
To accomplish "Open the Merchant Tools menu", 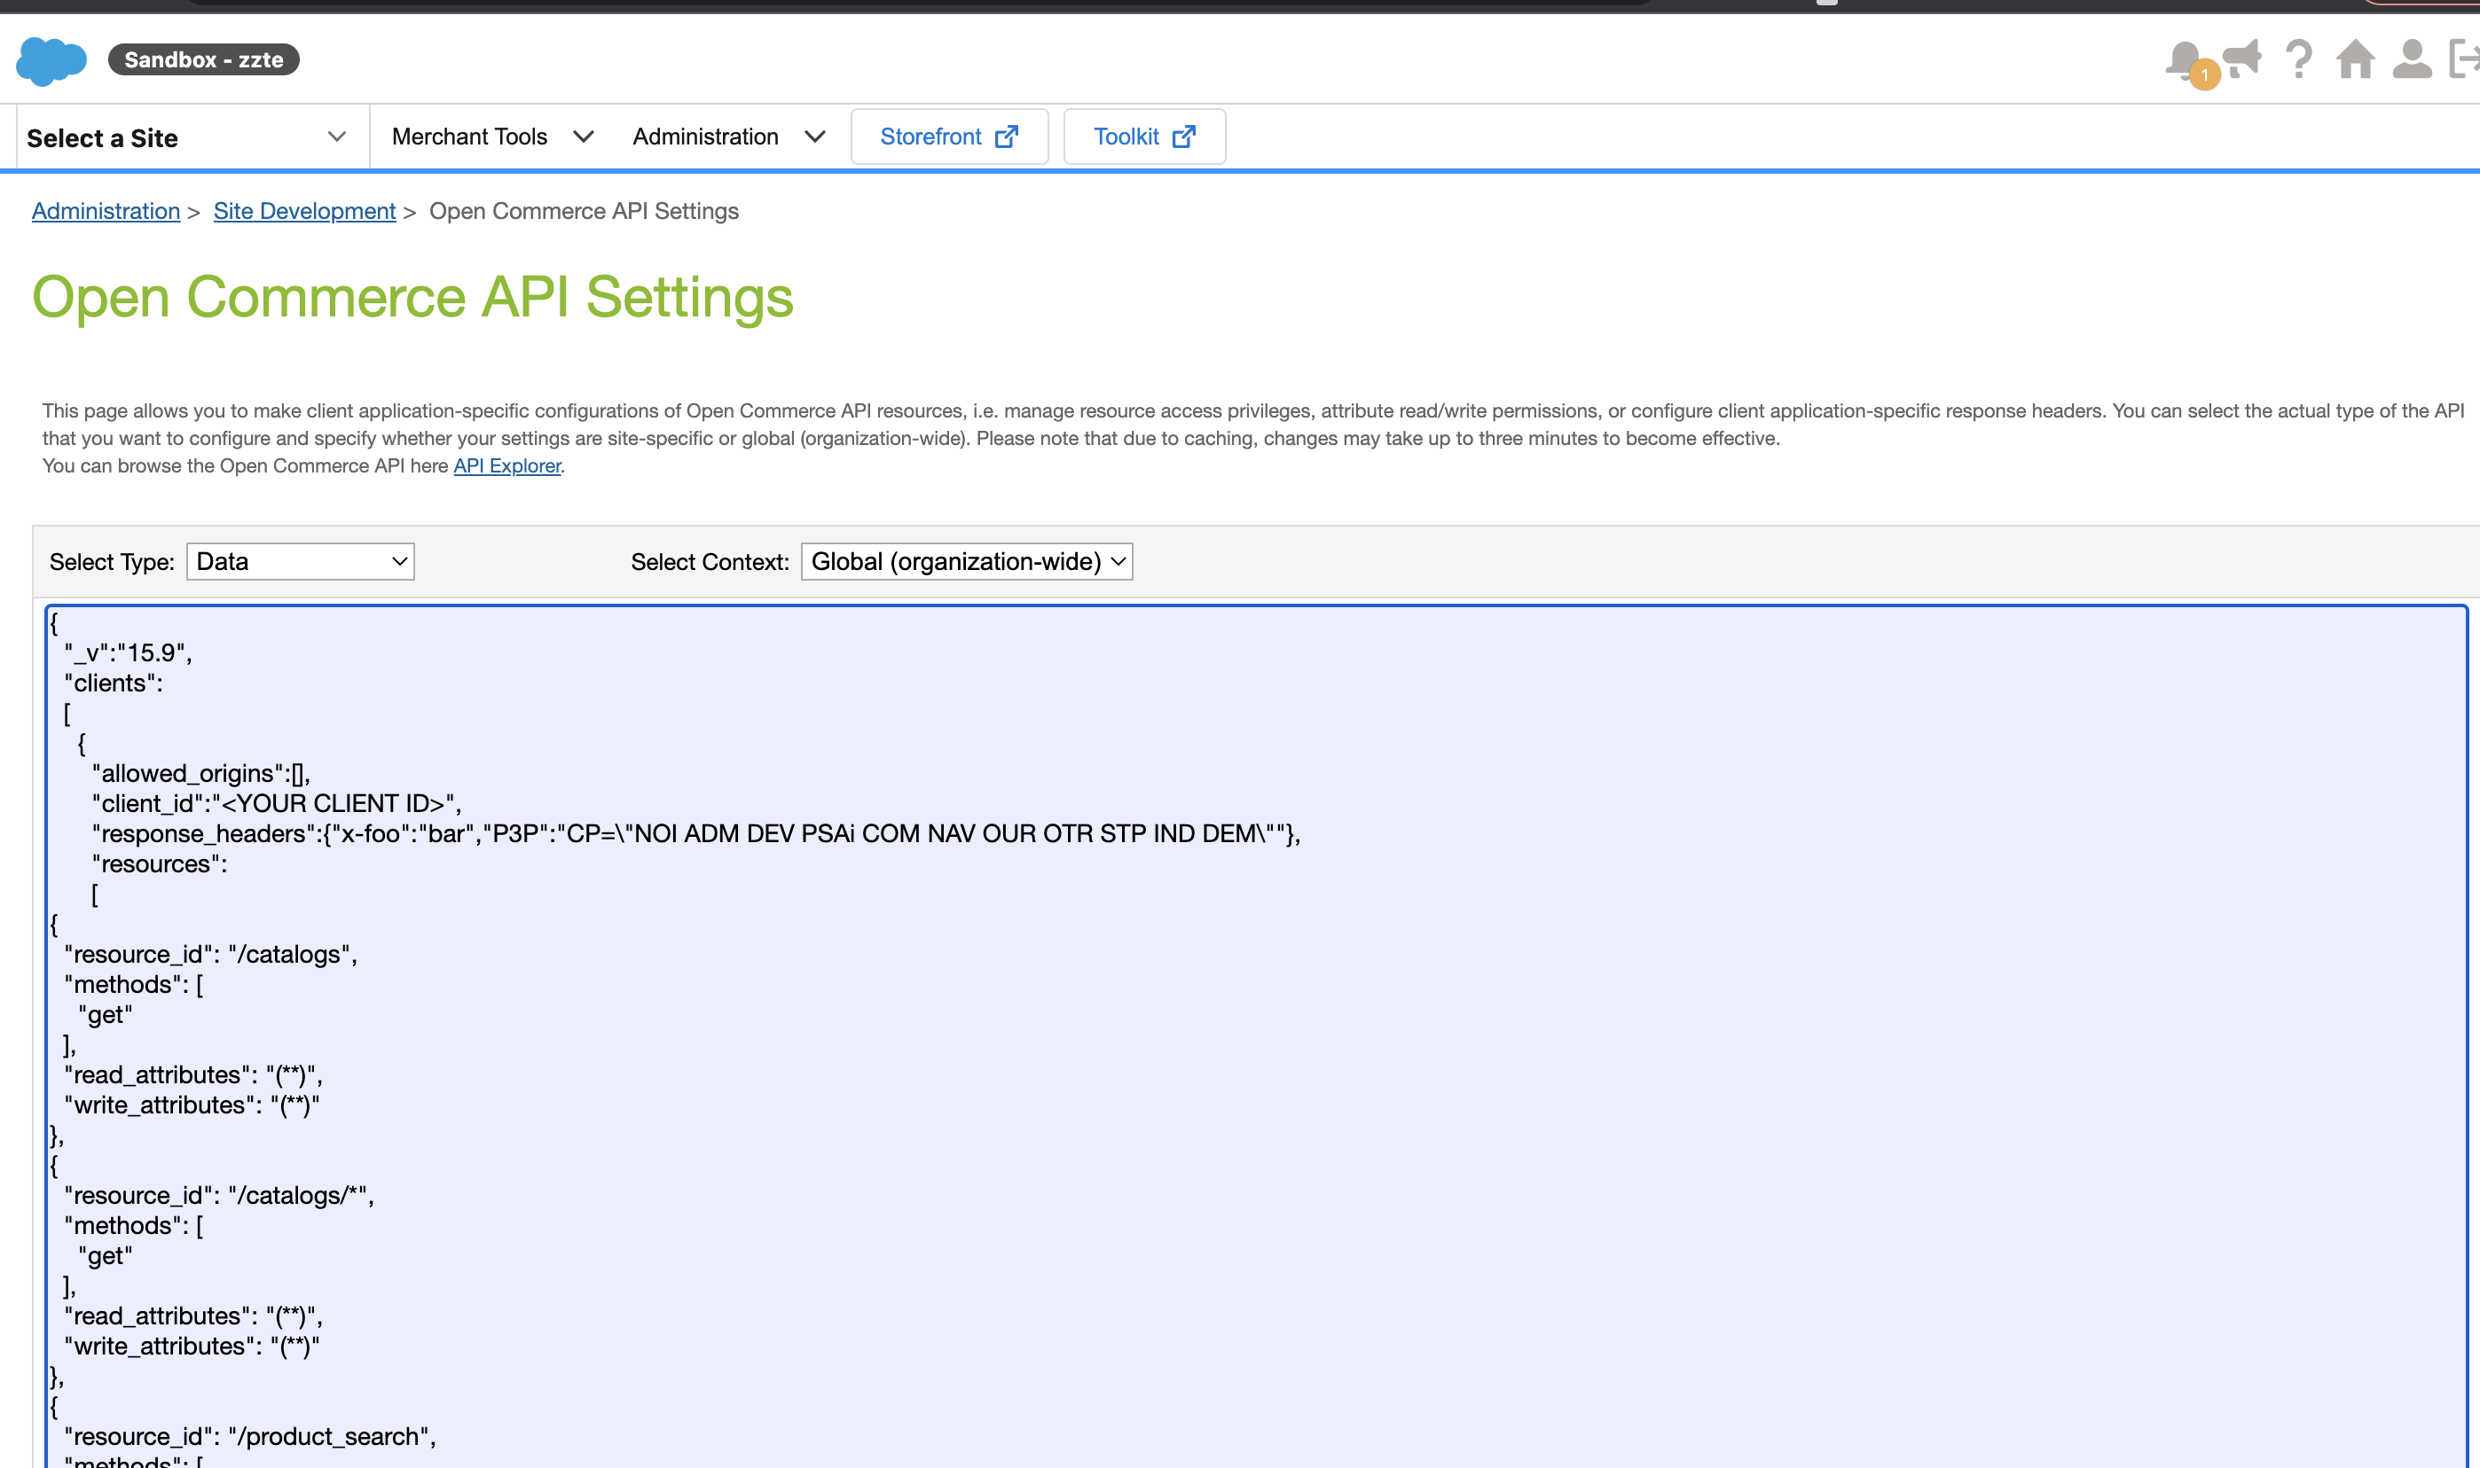I will pyautogui.click(x=493, y=137).
